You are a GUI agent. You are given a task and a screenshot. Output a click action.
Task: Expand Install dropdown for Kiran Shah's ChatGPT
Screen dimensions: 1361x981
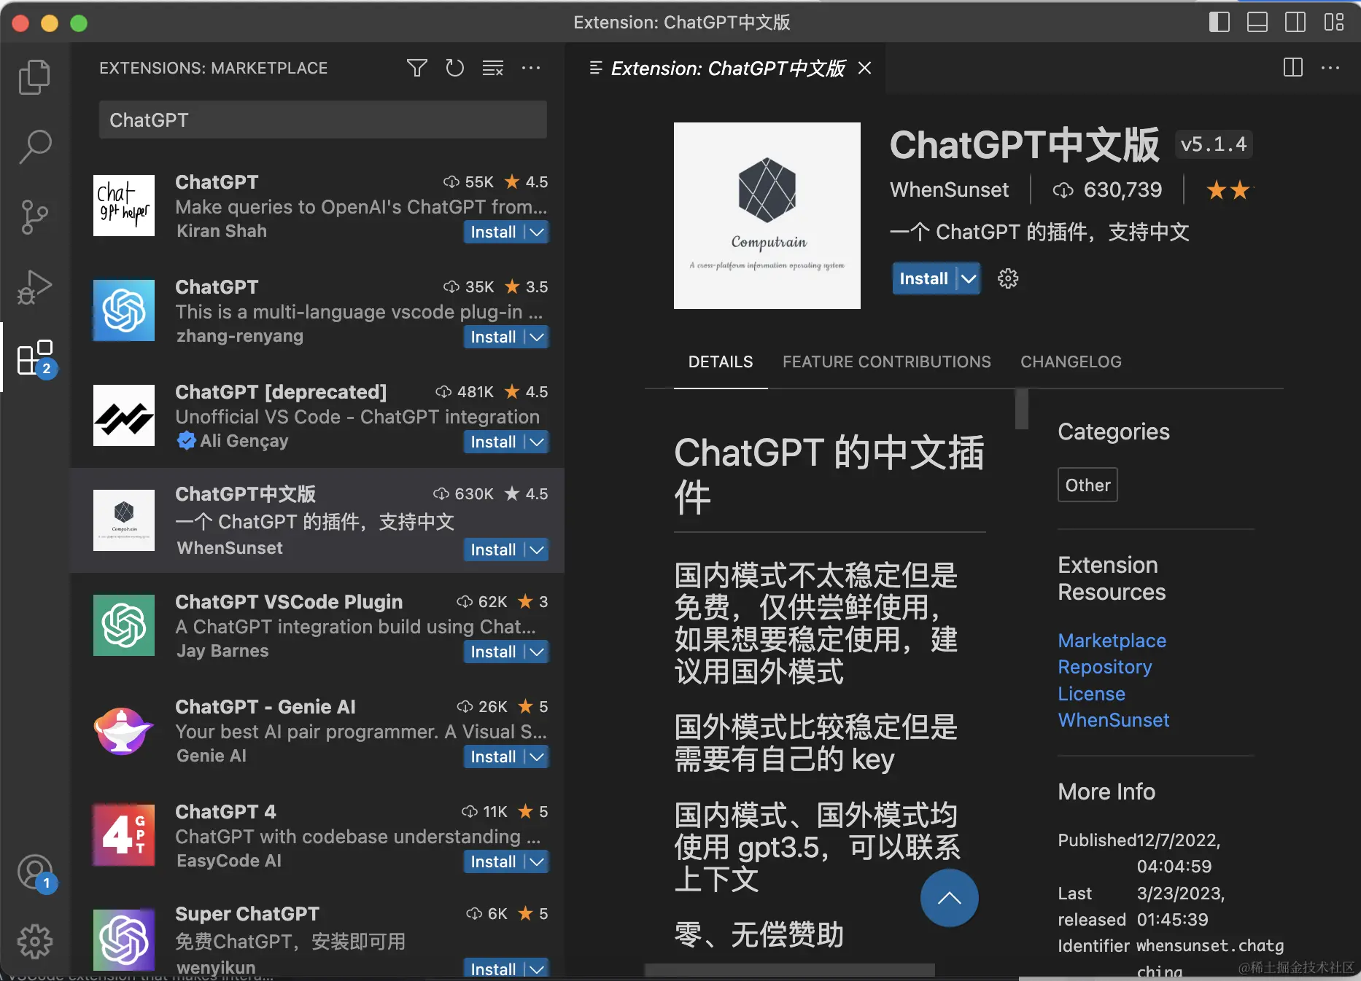tap(537, 232)
